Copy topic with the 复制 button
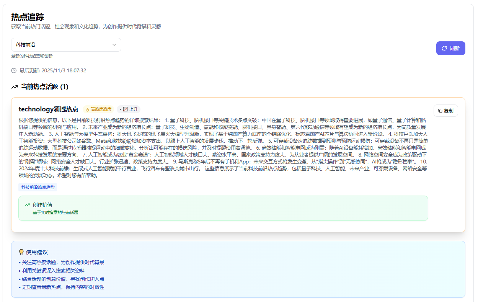The image size is (478, 302). pos(445,111)
